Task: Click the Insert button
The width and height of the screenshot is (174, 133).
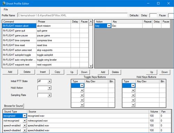Action: (x=43, y=72)
